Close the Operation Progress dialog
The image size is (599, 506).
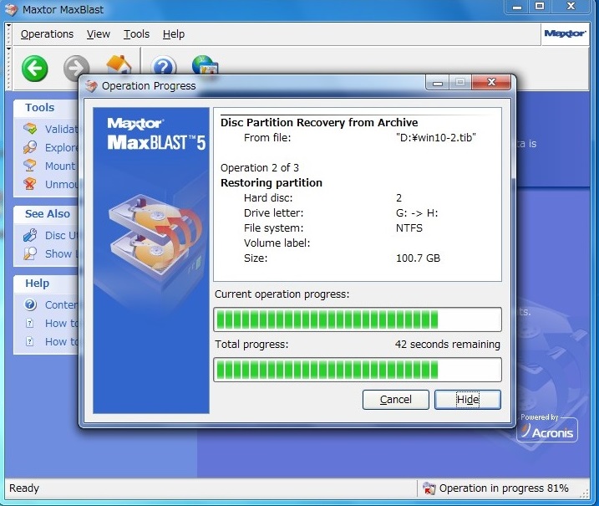(491, 82)
